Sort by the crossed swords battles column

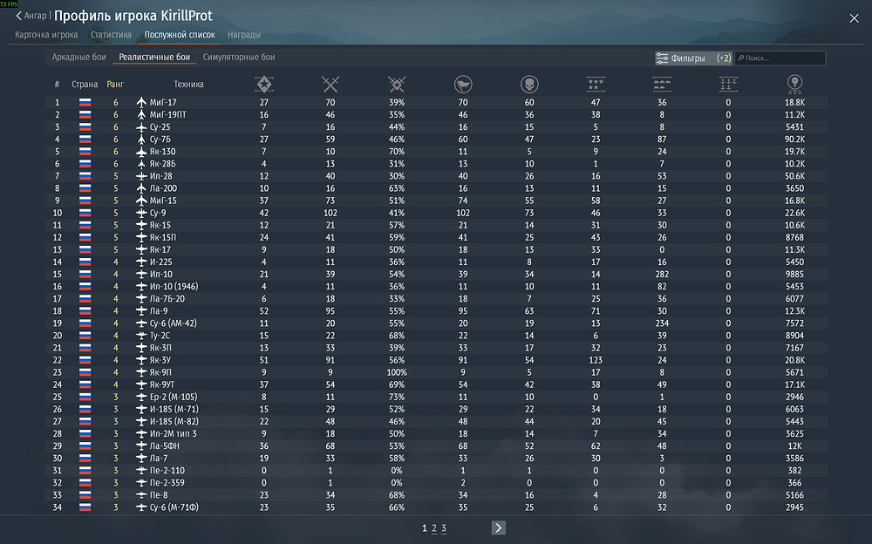(330, 84)
